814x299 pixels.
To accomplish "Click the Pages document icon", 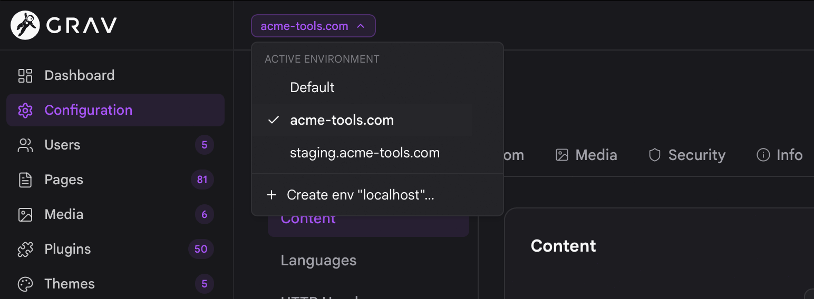I will [x=25, y=180].
